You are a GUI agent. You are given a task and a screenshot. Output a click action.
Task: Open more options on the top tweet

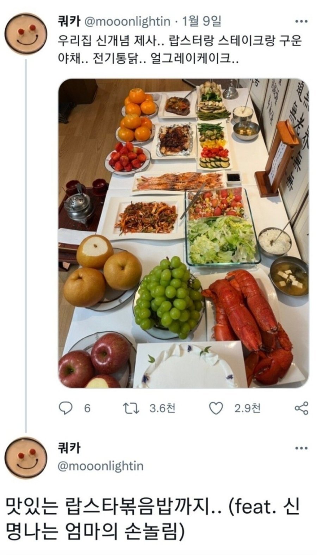[x=301, y=22]
